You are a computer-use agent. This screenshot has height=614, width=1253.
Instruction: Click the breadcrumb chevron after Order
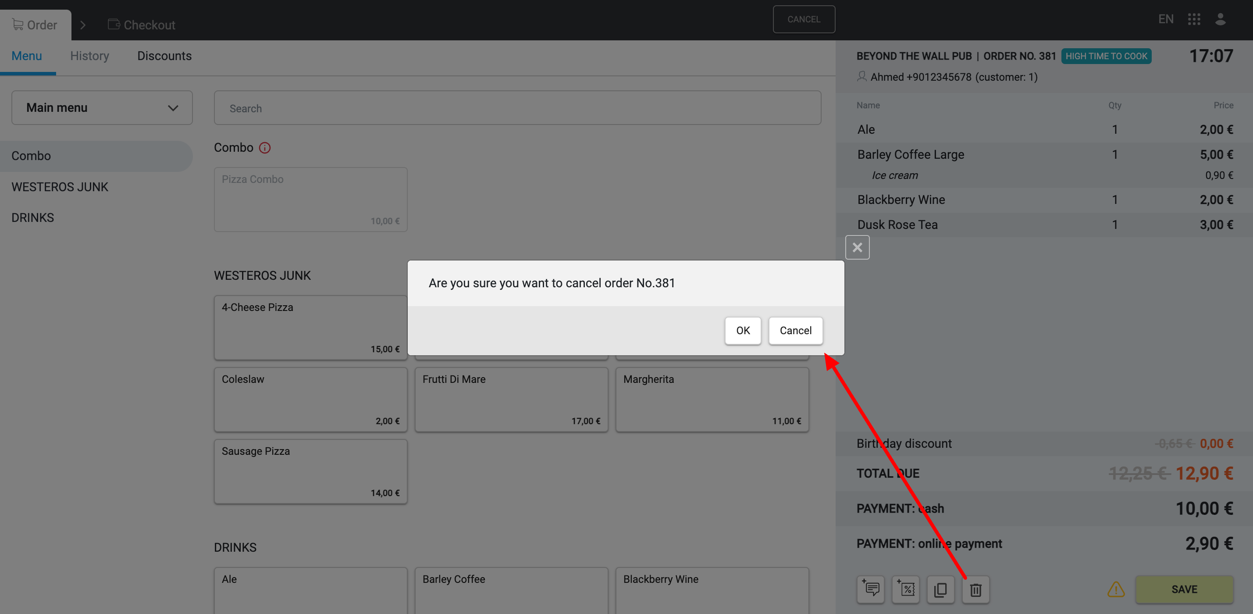[83, 25]
